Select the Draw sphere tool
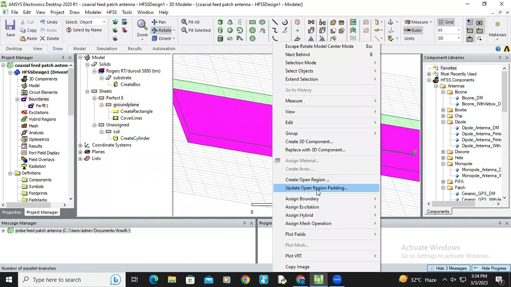 click(230, 30)
